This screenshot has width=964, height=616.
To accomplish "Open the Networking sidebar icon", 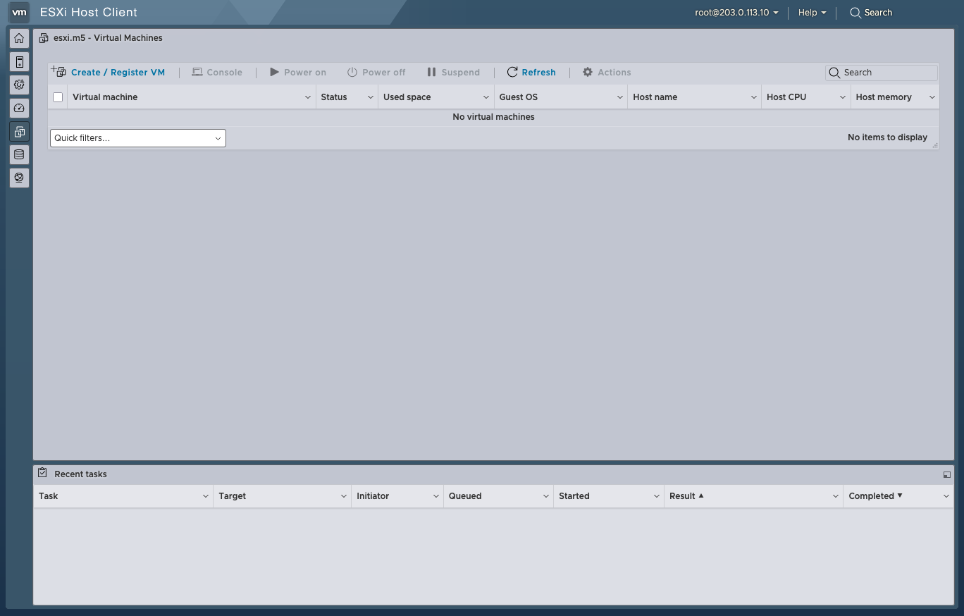I will point(19,178).
